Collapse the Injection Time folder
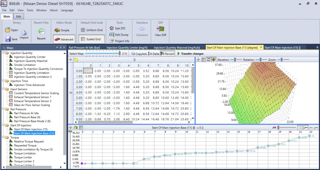320x170 pixels. tap(3, 81)
